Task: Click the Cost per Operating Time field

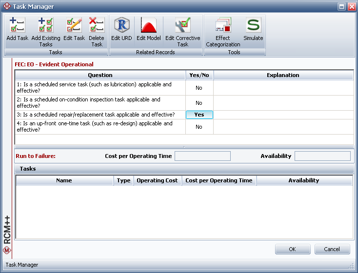Action: coord(202,156)
